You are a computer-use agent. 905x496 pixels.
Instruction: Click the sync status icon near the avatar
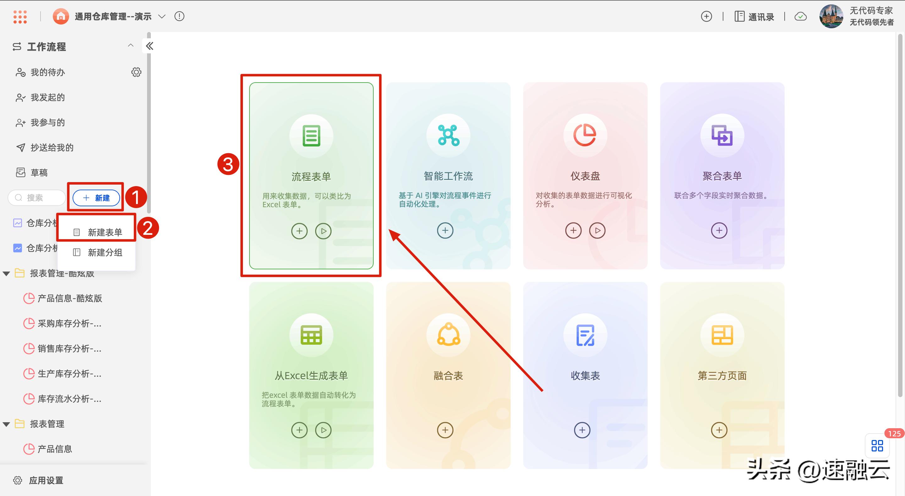(801, 16)
